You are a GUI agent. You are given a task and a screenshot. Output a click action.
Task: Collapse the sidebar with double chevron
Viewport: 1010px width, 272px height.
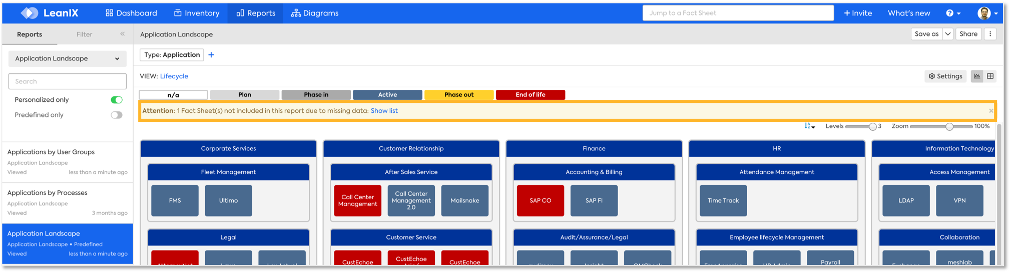122,34
